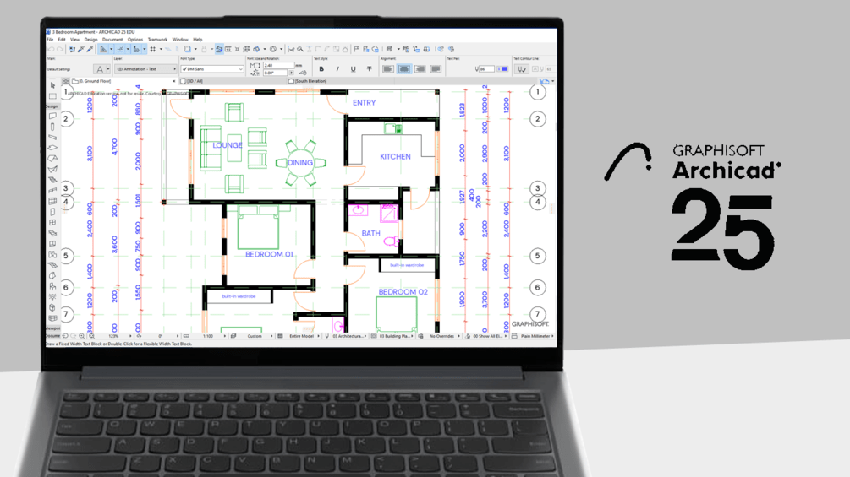Open the File menu
Screen dimensions: 850x477
(x=49, y=40)
